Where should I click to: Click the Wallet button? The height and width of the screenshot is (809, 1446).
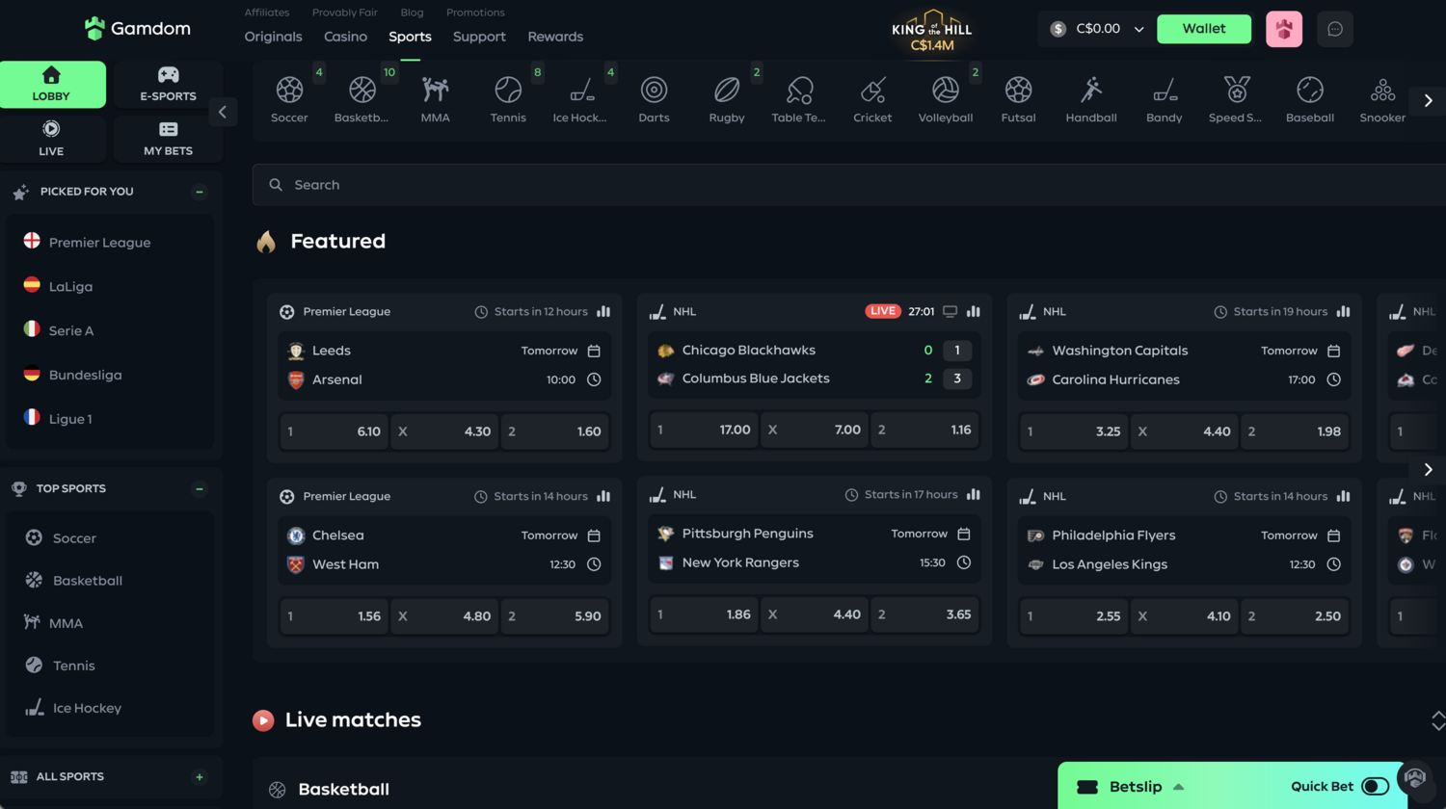[x=1203, y=29]
